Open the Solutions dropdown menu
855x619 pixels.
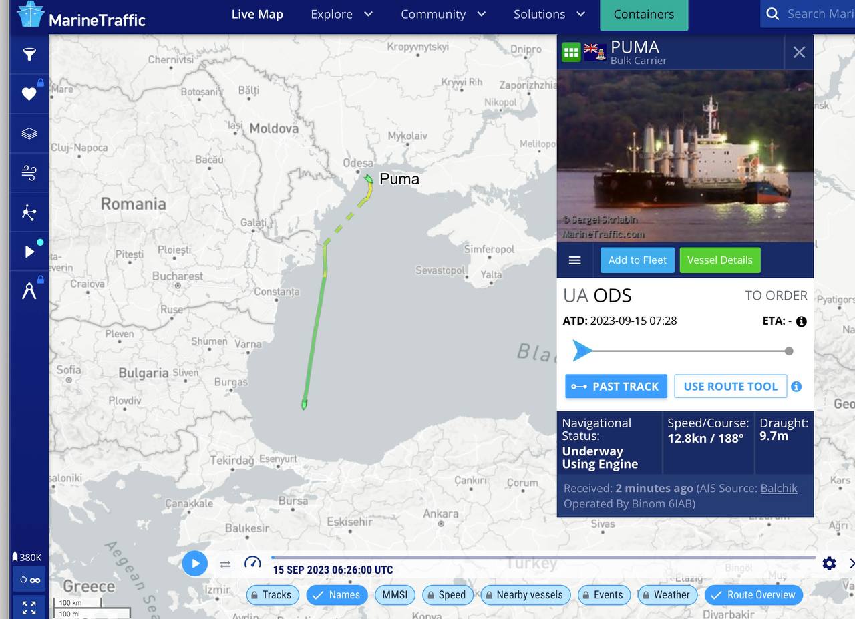[x=549, y=14]
